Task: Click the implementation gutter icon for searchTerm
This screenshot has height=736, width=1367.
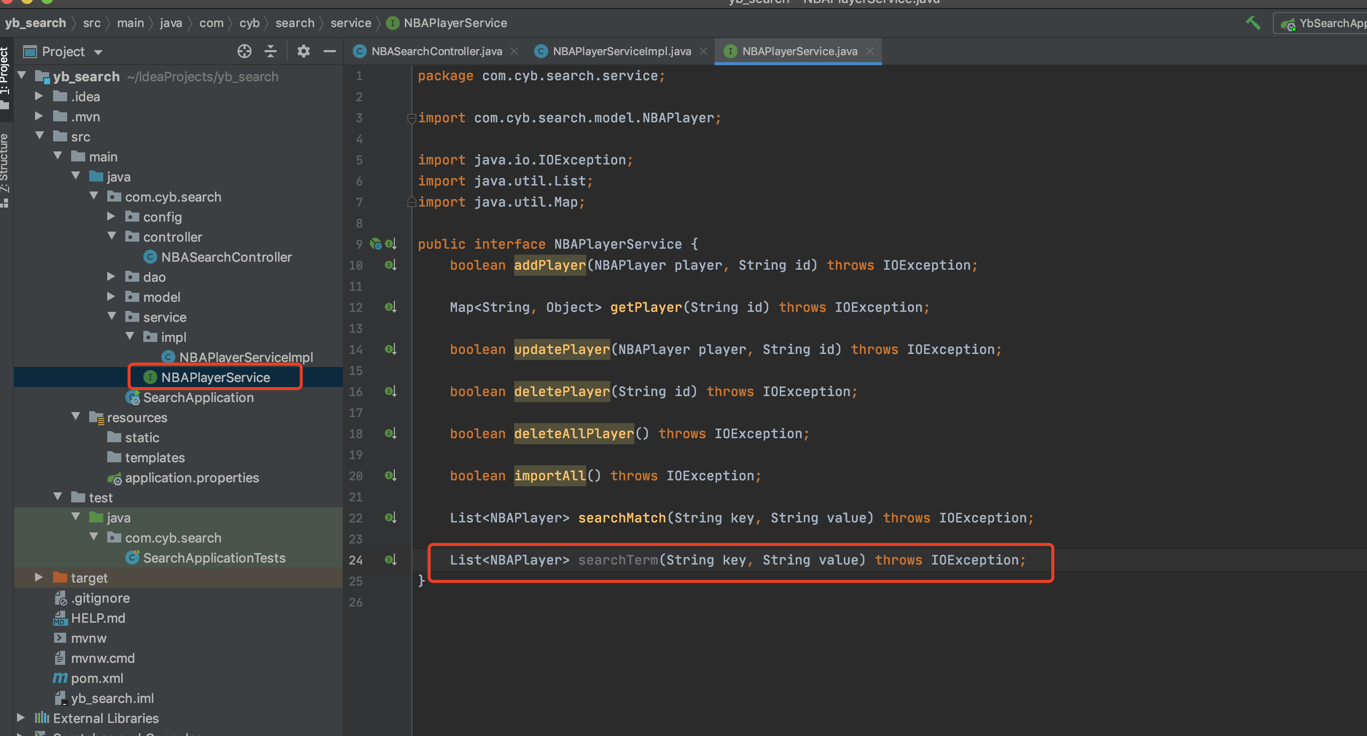Action: click(x=390, y=560)
